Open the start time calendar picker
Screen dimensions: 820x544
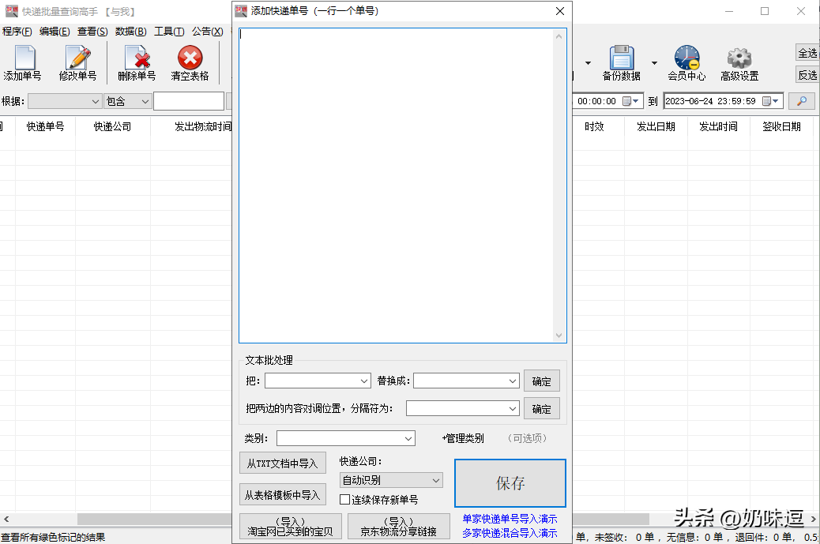pos(630,101)
